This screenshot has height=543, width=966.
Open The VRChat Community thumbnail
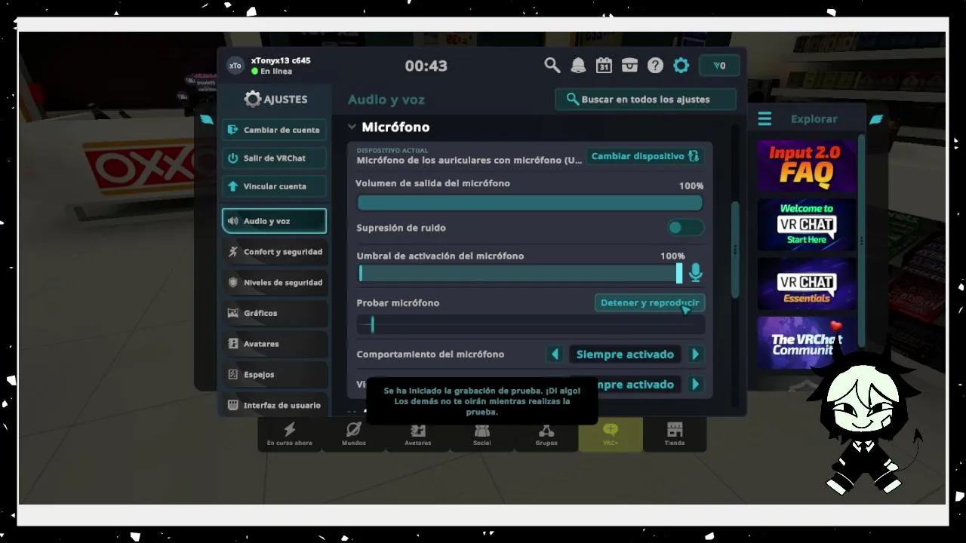(x=806, y=342)
